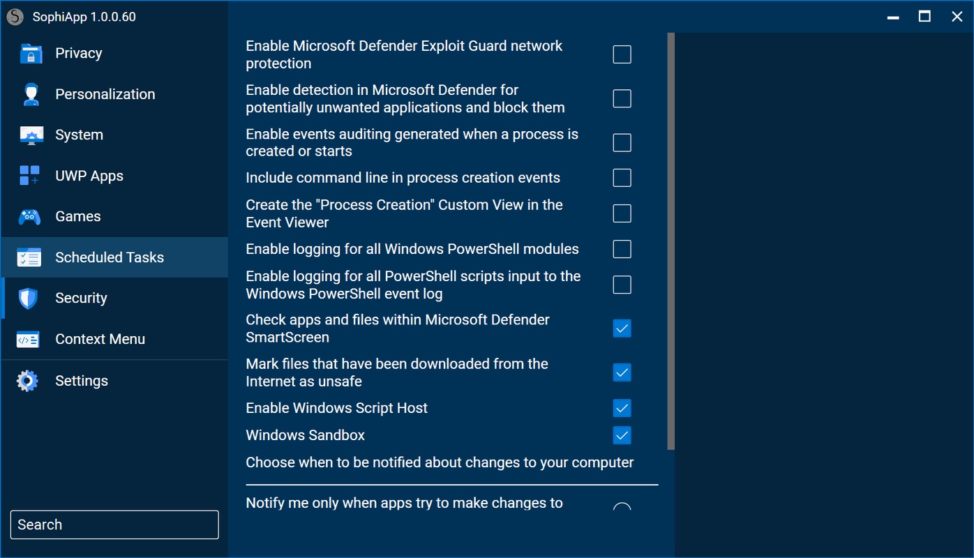Click the UWP Apps tiles icon
The height and width of the screenshot is (558, 974).
click(29, 176)
